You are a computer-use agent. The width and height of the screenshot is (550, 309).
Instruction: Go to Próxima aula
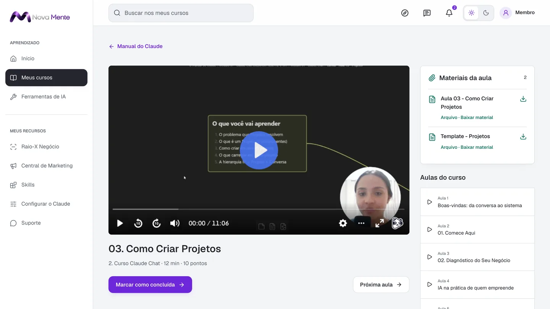point(381,285)
